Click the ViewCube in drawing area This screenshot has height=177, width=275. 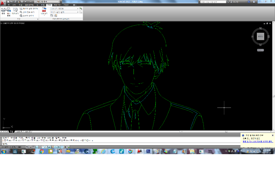[260, 37]
